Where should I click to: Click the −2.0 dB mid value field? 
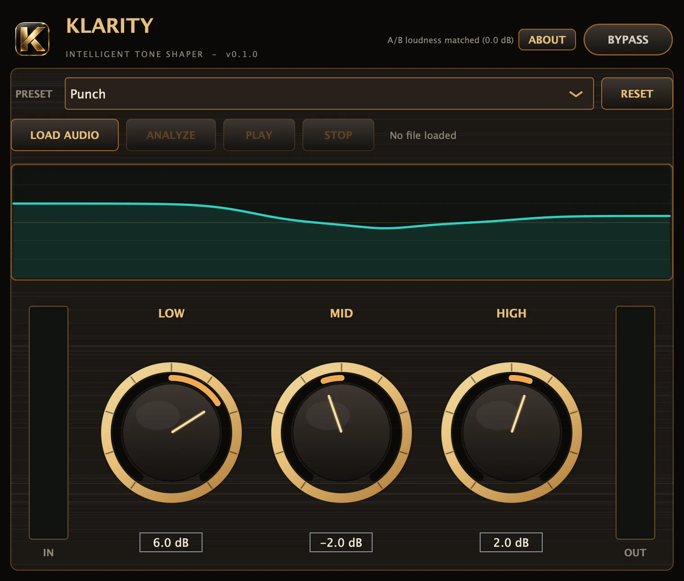[x=341, y=542]
